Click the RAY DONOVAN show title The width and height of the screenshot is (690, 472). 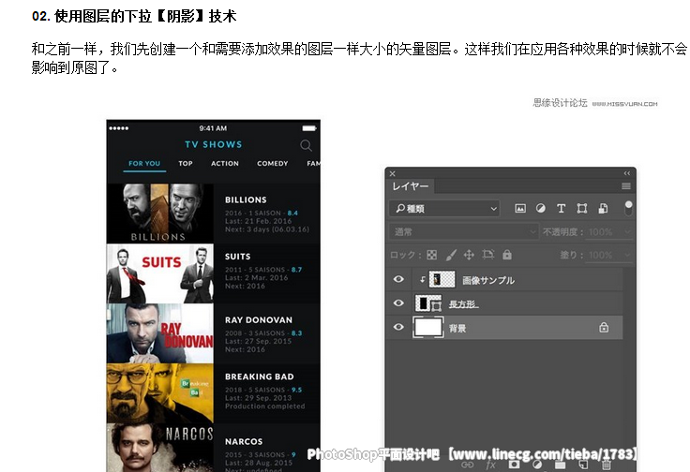pos(259,320)
